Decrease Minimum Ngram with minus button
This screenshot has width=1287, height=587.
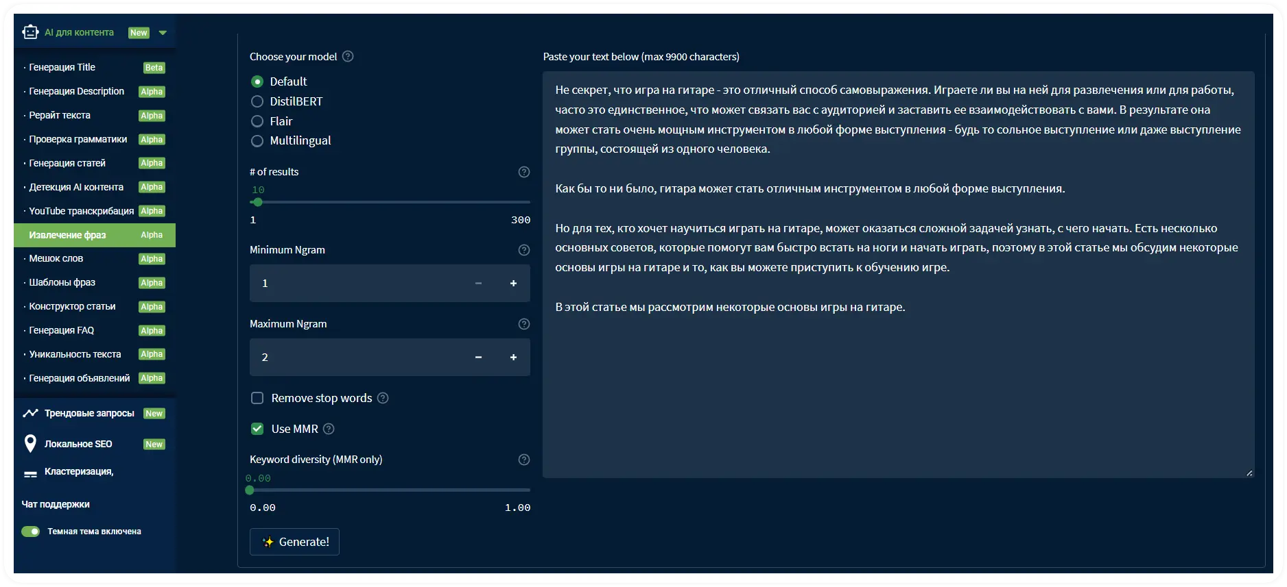point(478,284)
